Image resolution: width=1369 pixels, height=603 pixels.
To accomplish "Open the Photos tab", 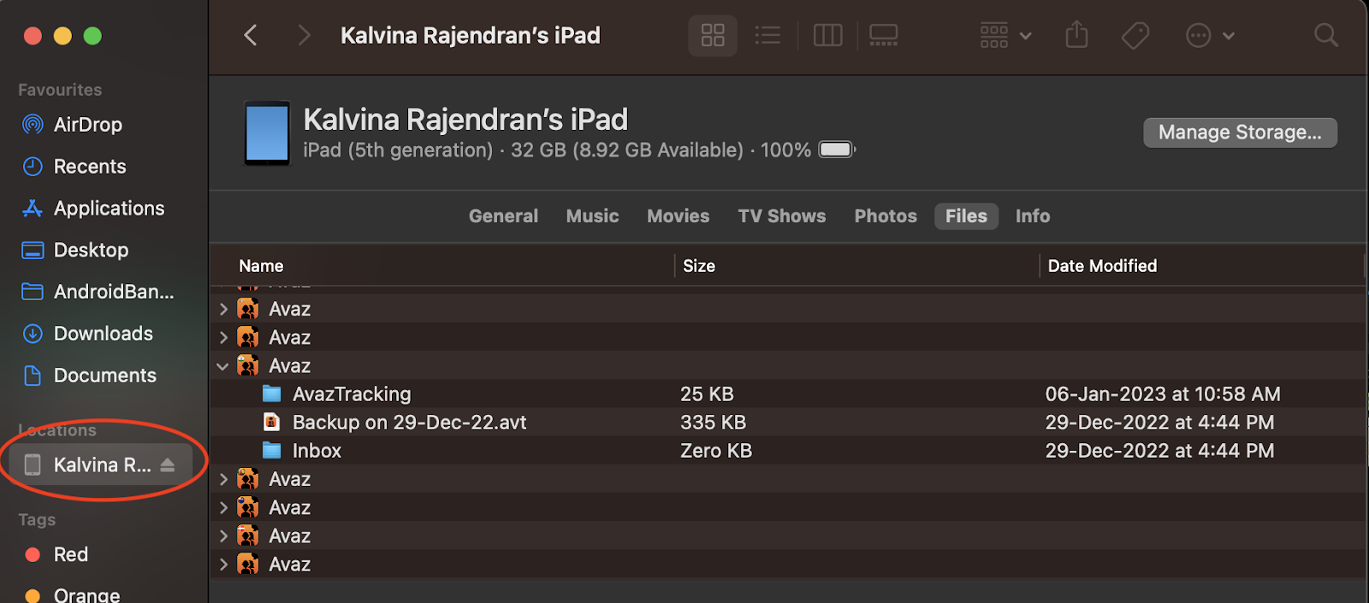I will pyautogui.click(x=886, y=216).
